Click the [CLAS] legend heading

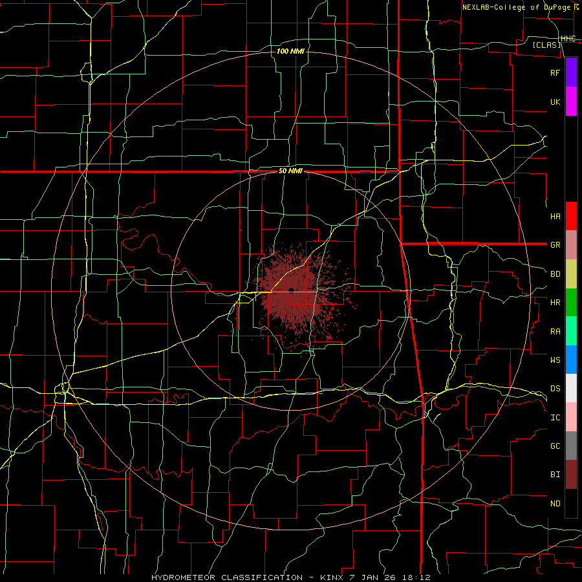(x=546, y=45)
